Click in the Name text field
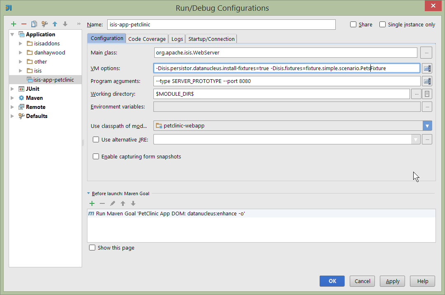Image resolution: width=445 pixels, height=295 pixels. point(221,24)
